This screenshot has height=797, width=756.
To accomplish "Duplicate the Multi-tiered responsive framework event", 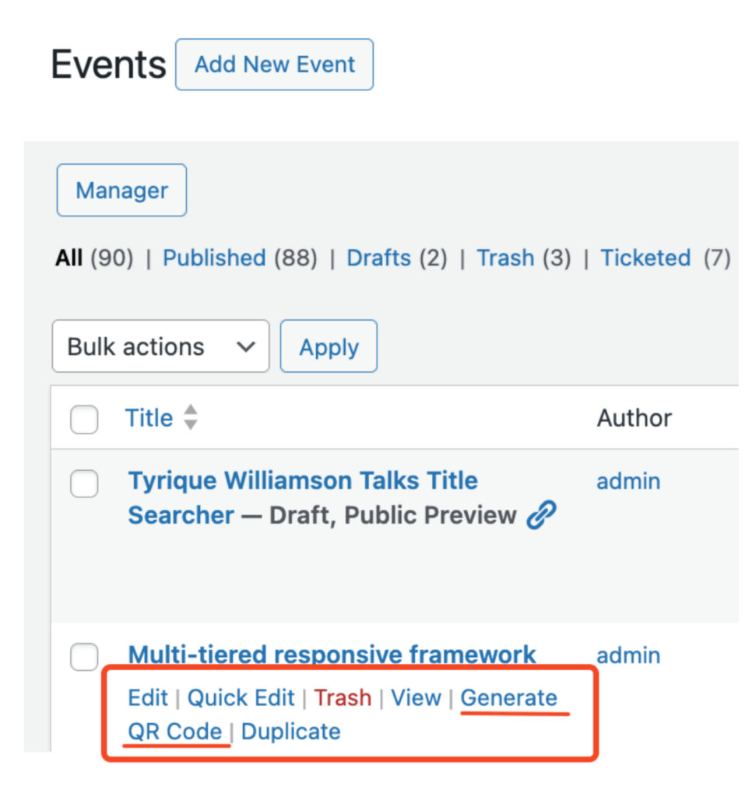I will (x=290, y=731).
